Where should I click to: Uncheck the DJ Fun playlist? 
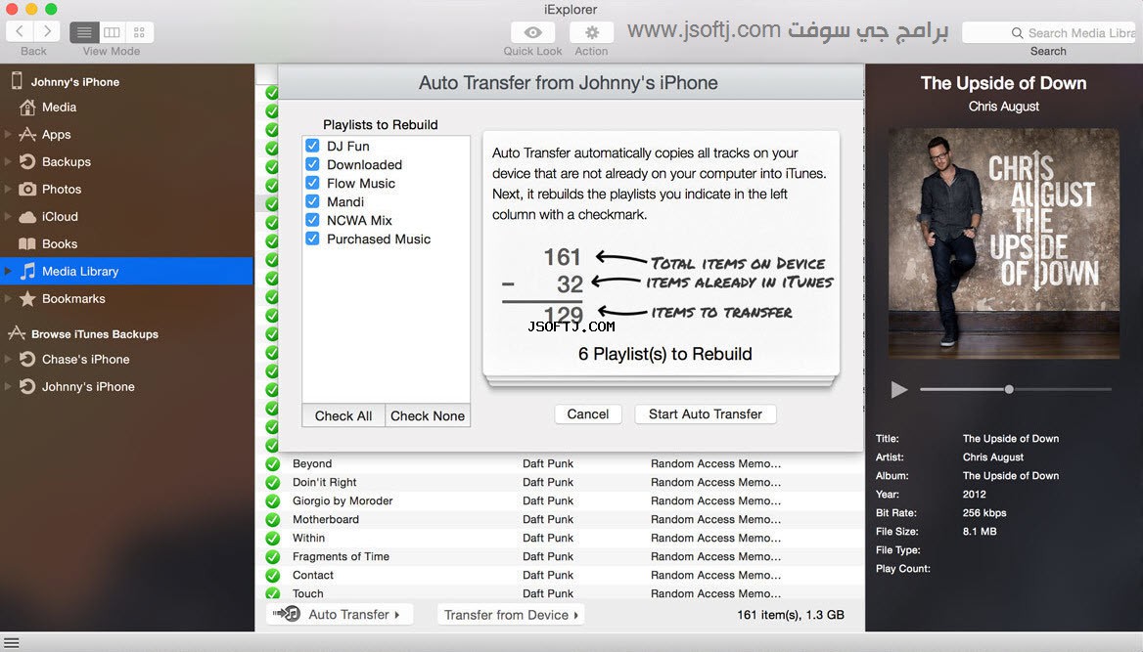(x=312, y=145)
